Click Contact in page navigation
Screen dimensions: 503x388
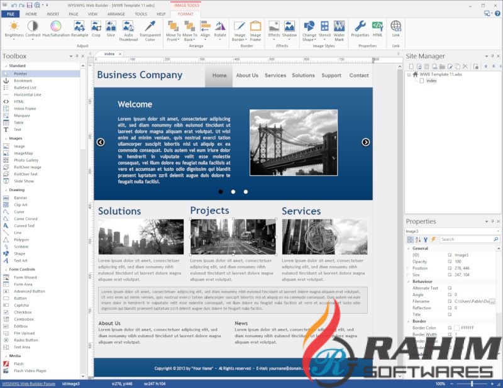359,75
